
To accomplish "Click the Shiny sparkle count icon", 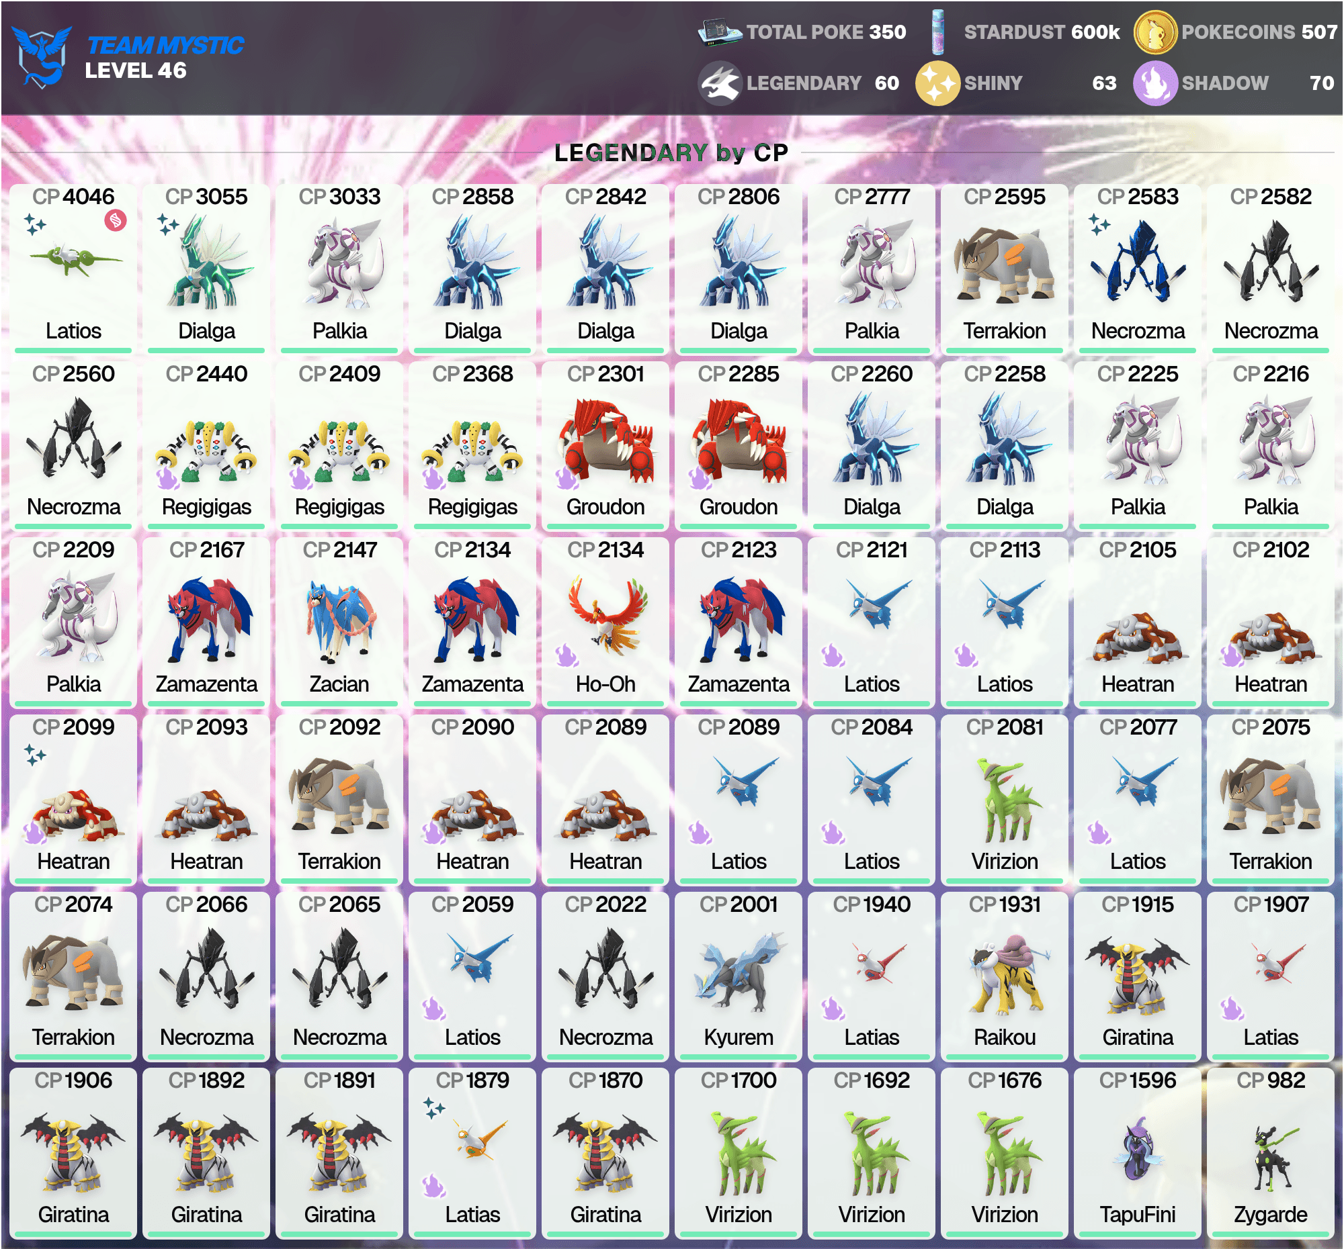I will tap(937, 83).
